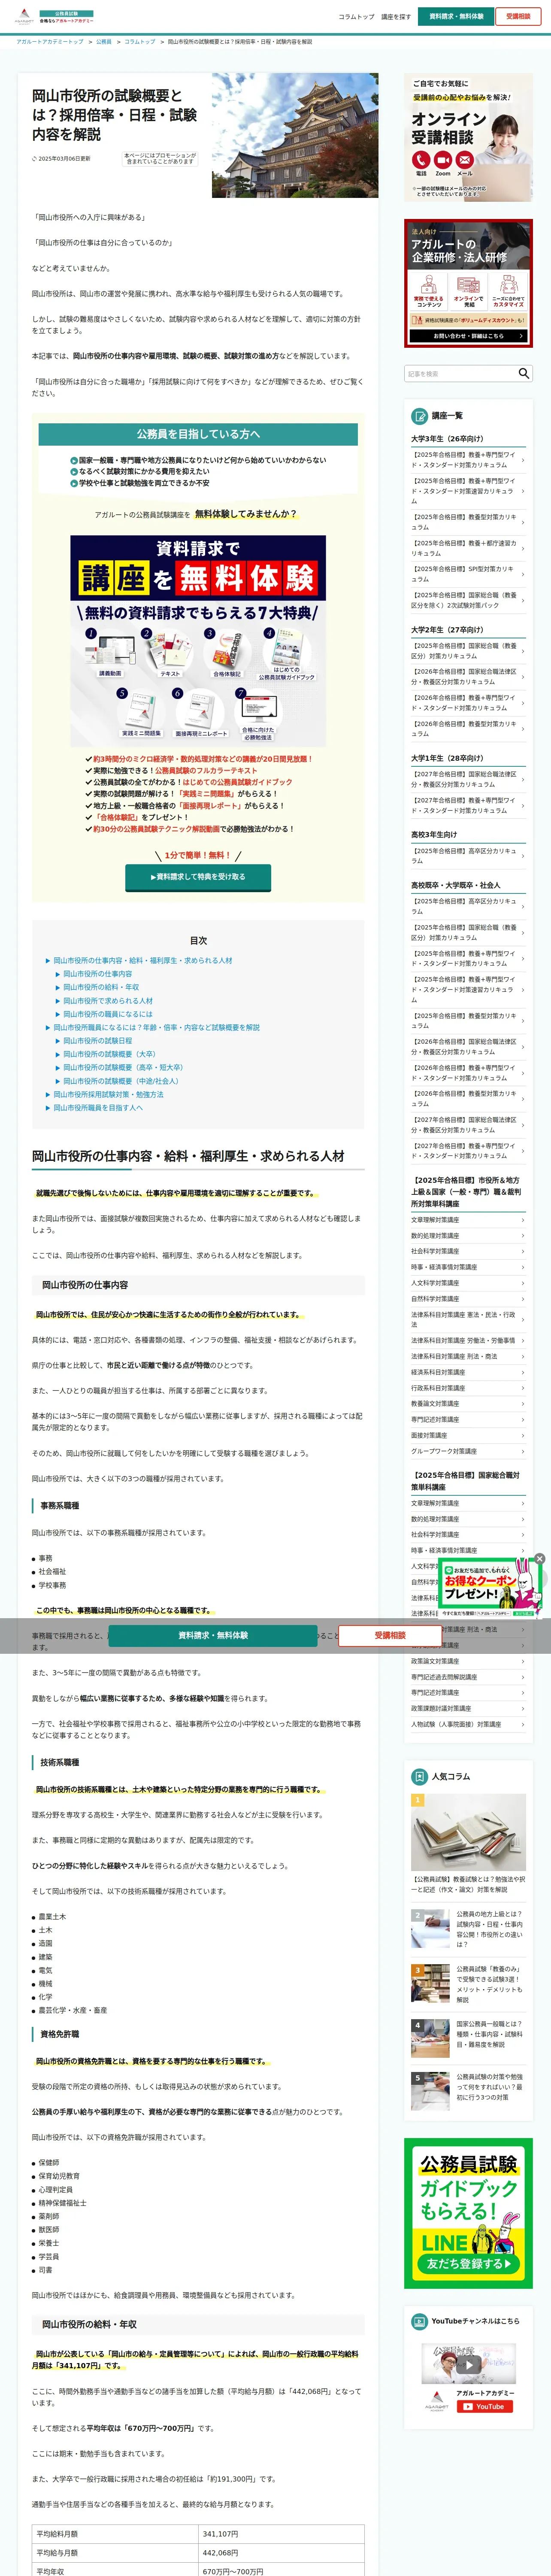Click the magnifier search icon

(x=524, y=373)
